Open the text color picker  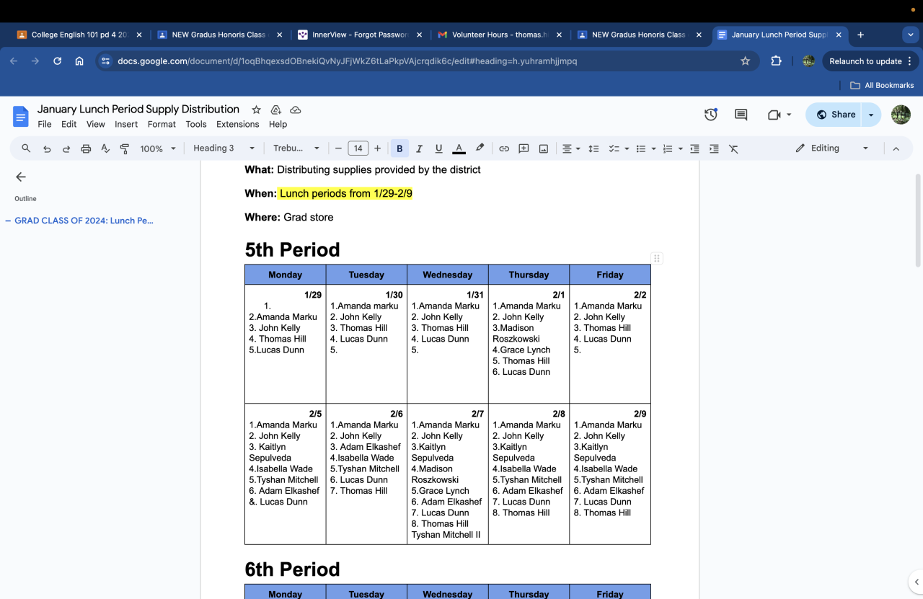point(459,148)
